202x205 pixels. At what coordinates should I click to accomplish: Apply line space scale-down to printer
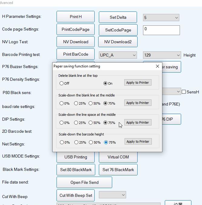tap(138, 122)
